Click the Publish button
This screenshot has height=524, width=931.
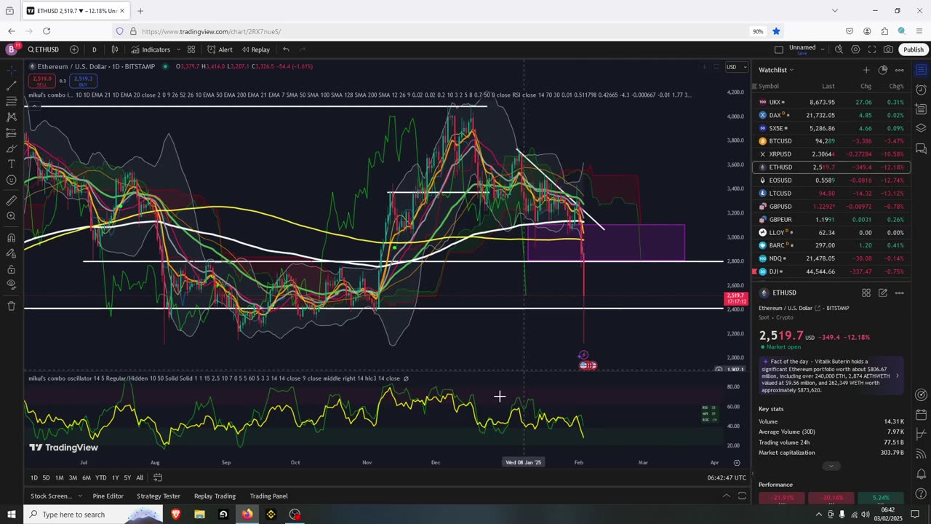[x=914, y=49]
